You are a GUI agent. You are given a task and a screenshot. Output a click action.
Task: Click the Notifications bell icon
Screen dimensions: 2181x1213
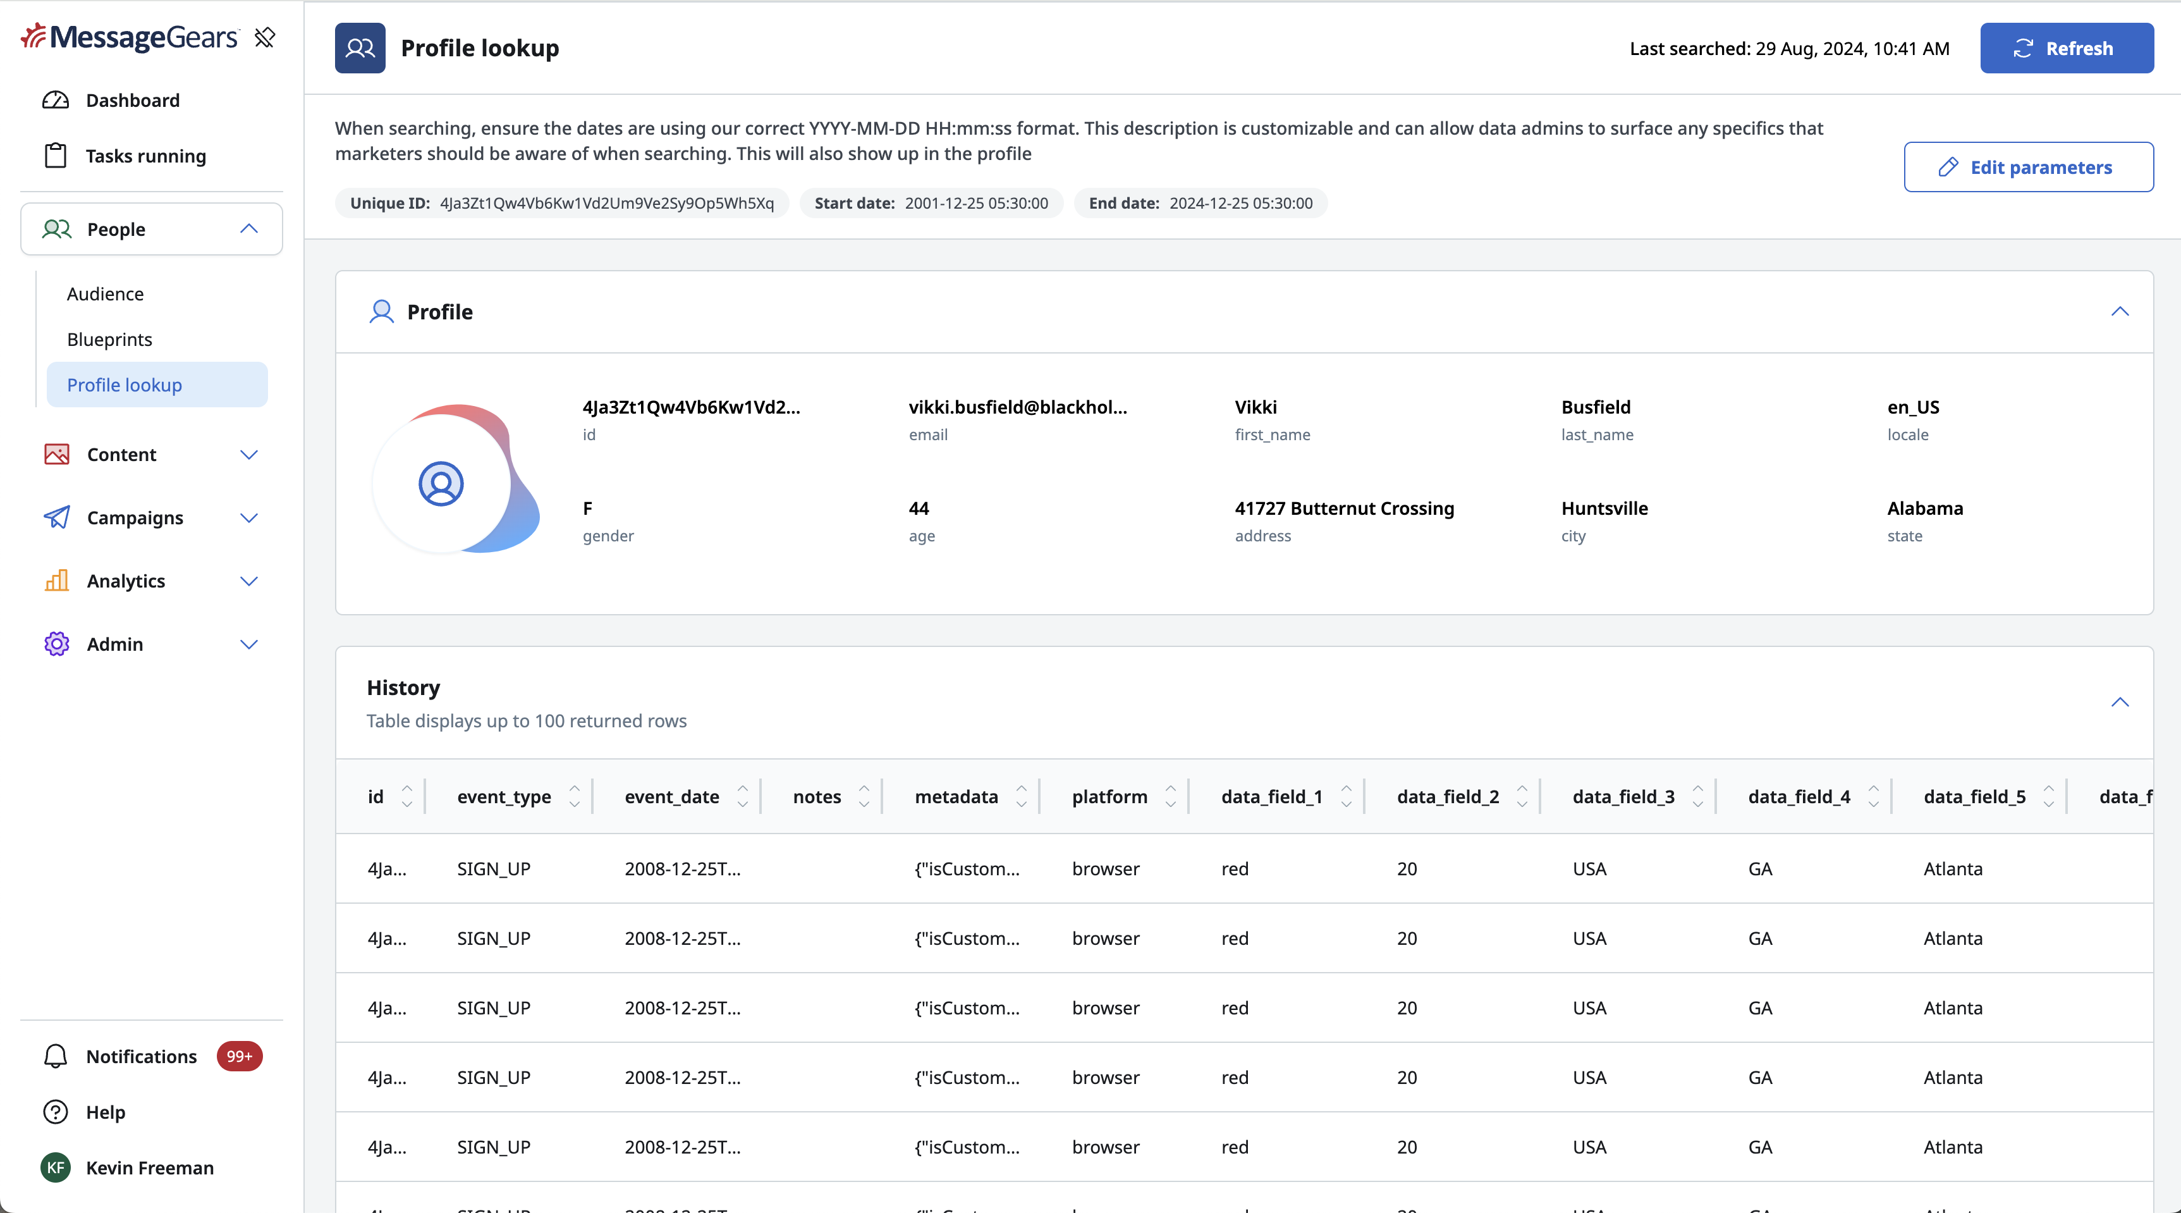pyautogui.click(x=56, y=1056)
